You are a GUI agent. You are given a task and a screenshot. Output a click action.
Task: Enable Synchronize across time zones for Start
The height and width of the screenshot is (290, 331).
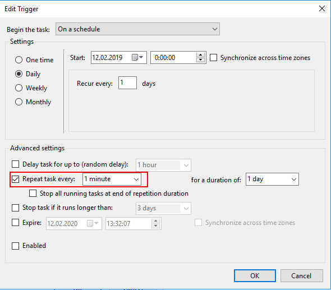click(213, 57)
